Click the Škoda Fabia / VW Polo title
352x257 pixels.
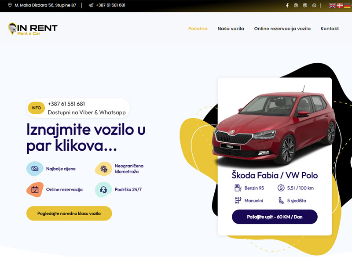click(x=275, y=175)
